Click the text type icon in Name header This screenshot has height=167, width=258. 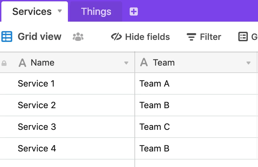22,63
